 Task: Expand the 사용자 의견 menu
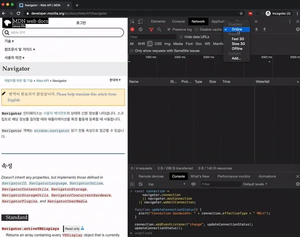point(14,57)
